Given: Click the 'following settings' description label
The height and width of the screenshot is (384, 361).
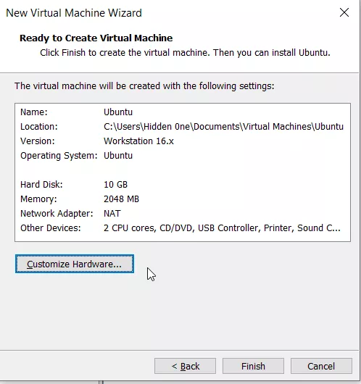Looking at the screenshot, I should coord(144,86).
